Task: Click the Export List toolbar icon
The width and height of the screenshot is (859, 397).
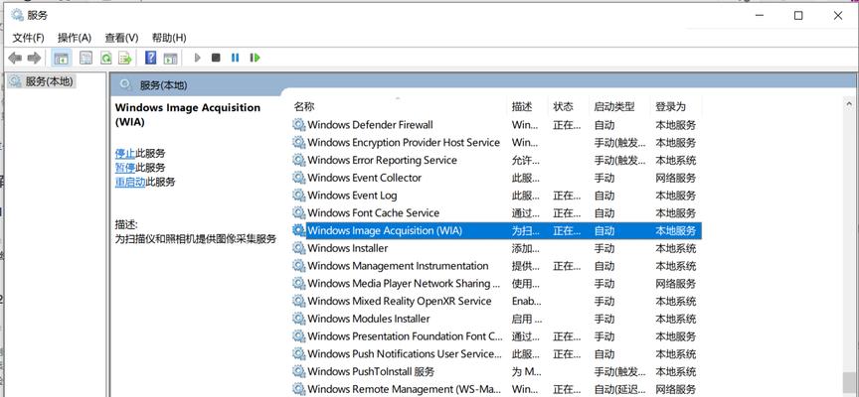Action: [125, 58]
